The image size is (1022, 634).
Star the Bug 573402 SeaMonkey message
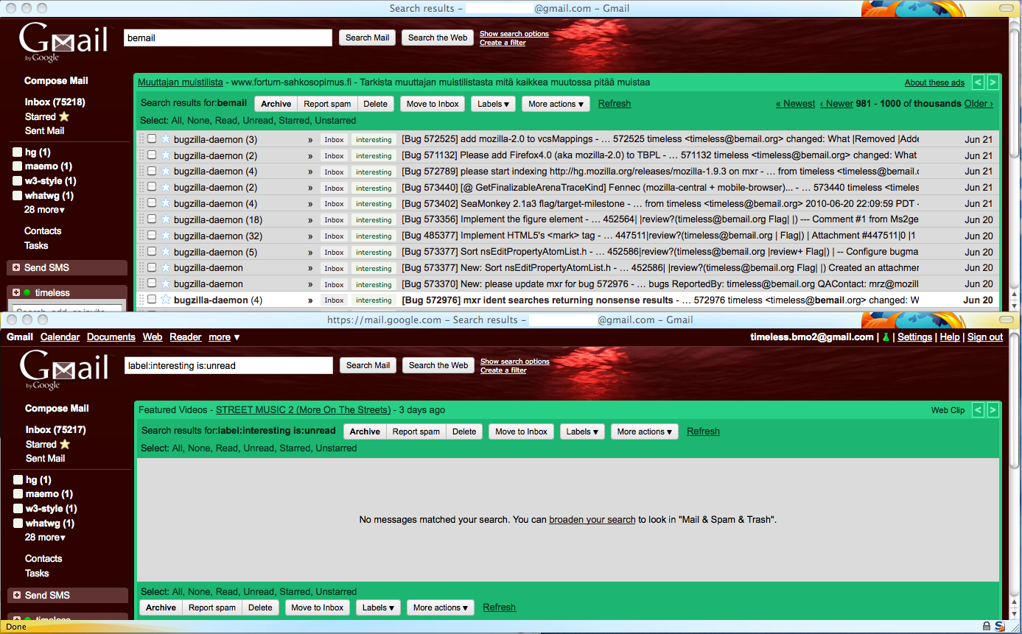pos(165,203)
